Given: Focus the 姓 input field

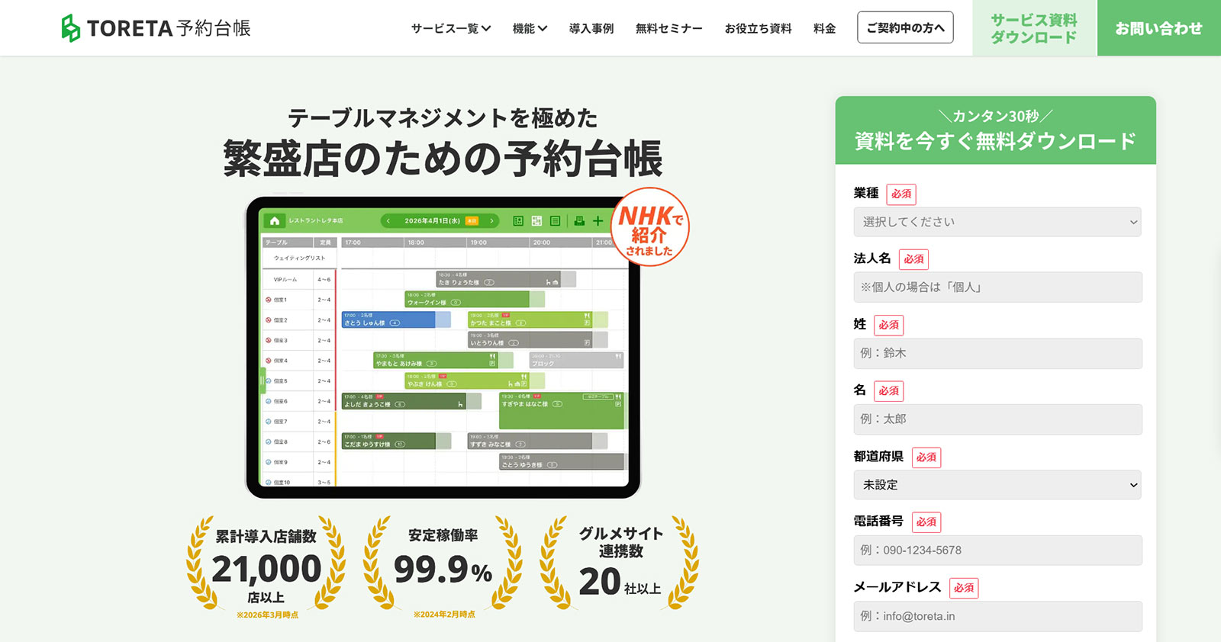Looking at the screenshot, I should point(997,354).
